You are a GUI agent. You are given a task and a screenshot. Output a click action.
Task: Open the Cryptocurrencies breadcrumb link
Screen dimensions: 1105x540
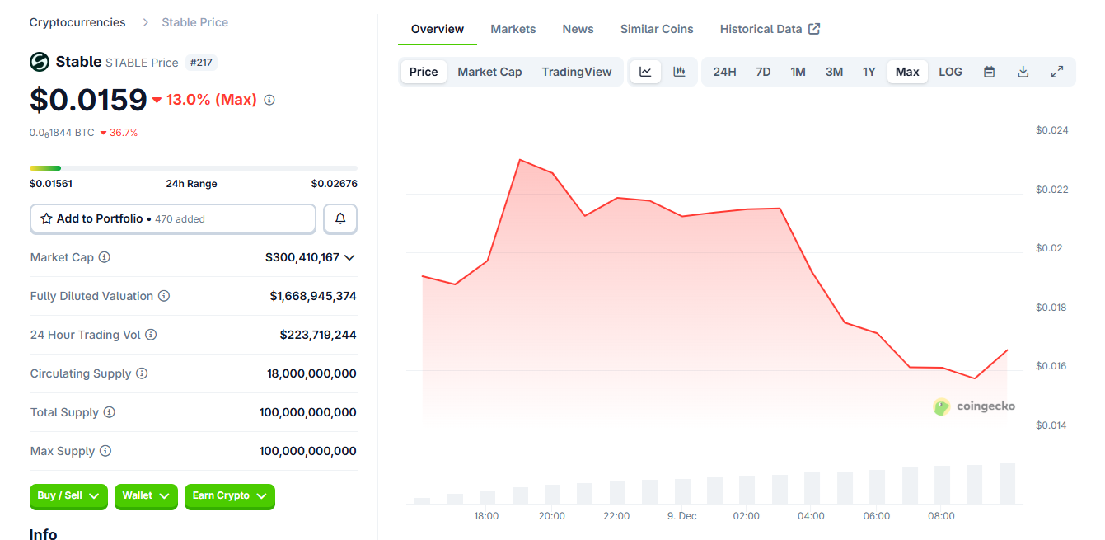click(77, 22)
